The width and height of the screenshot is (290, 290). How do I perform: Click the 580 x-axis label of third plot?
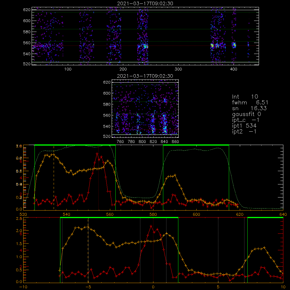pos(153,215)
